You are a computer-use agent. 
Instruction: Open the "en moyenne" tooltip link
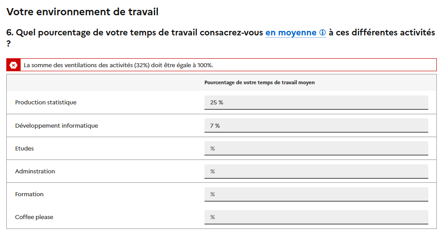click(291, 33)
